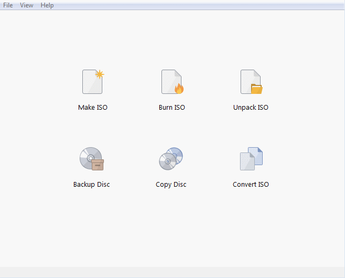Select the "Make ISO" text label
Image resolution: width=345 pixels, height=278 pixels.
coord(92,108)
